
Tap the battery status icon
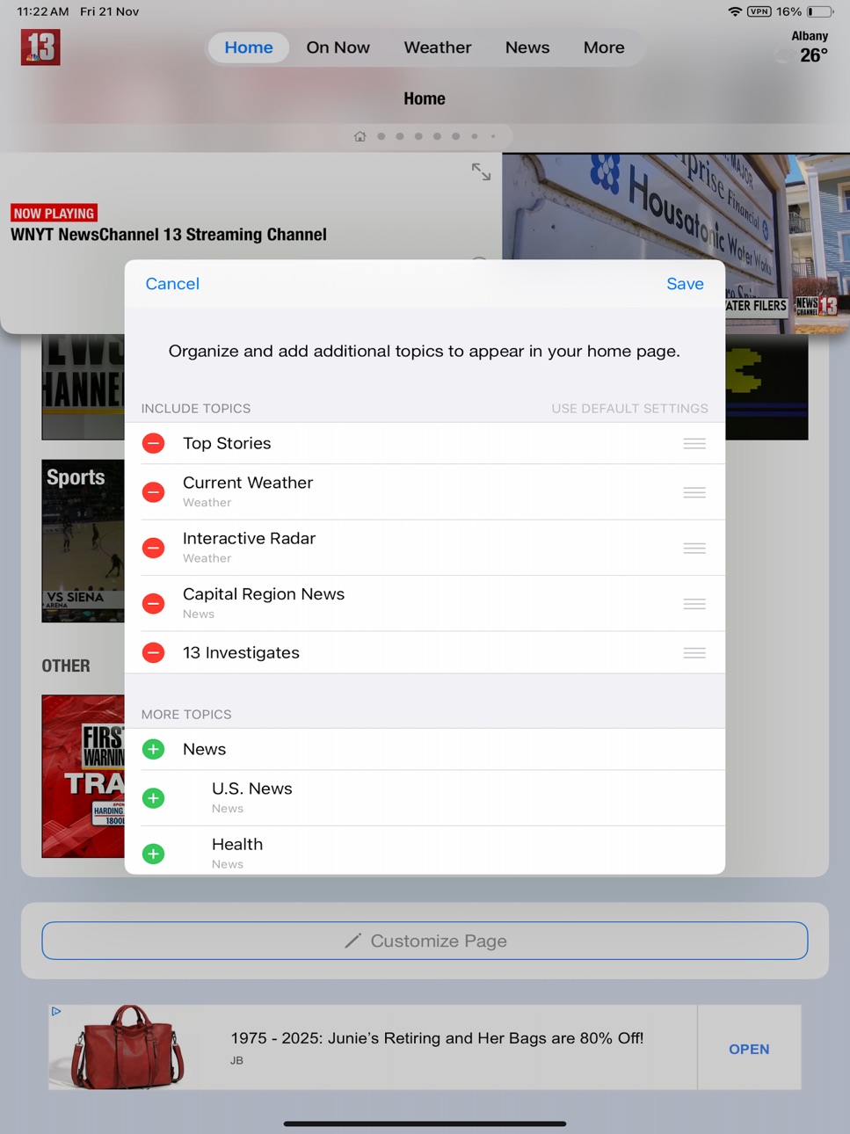[x=820, y=11]
